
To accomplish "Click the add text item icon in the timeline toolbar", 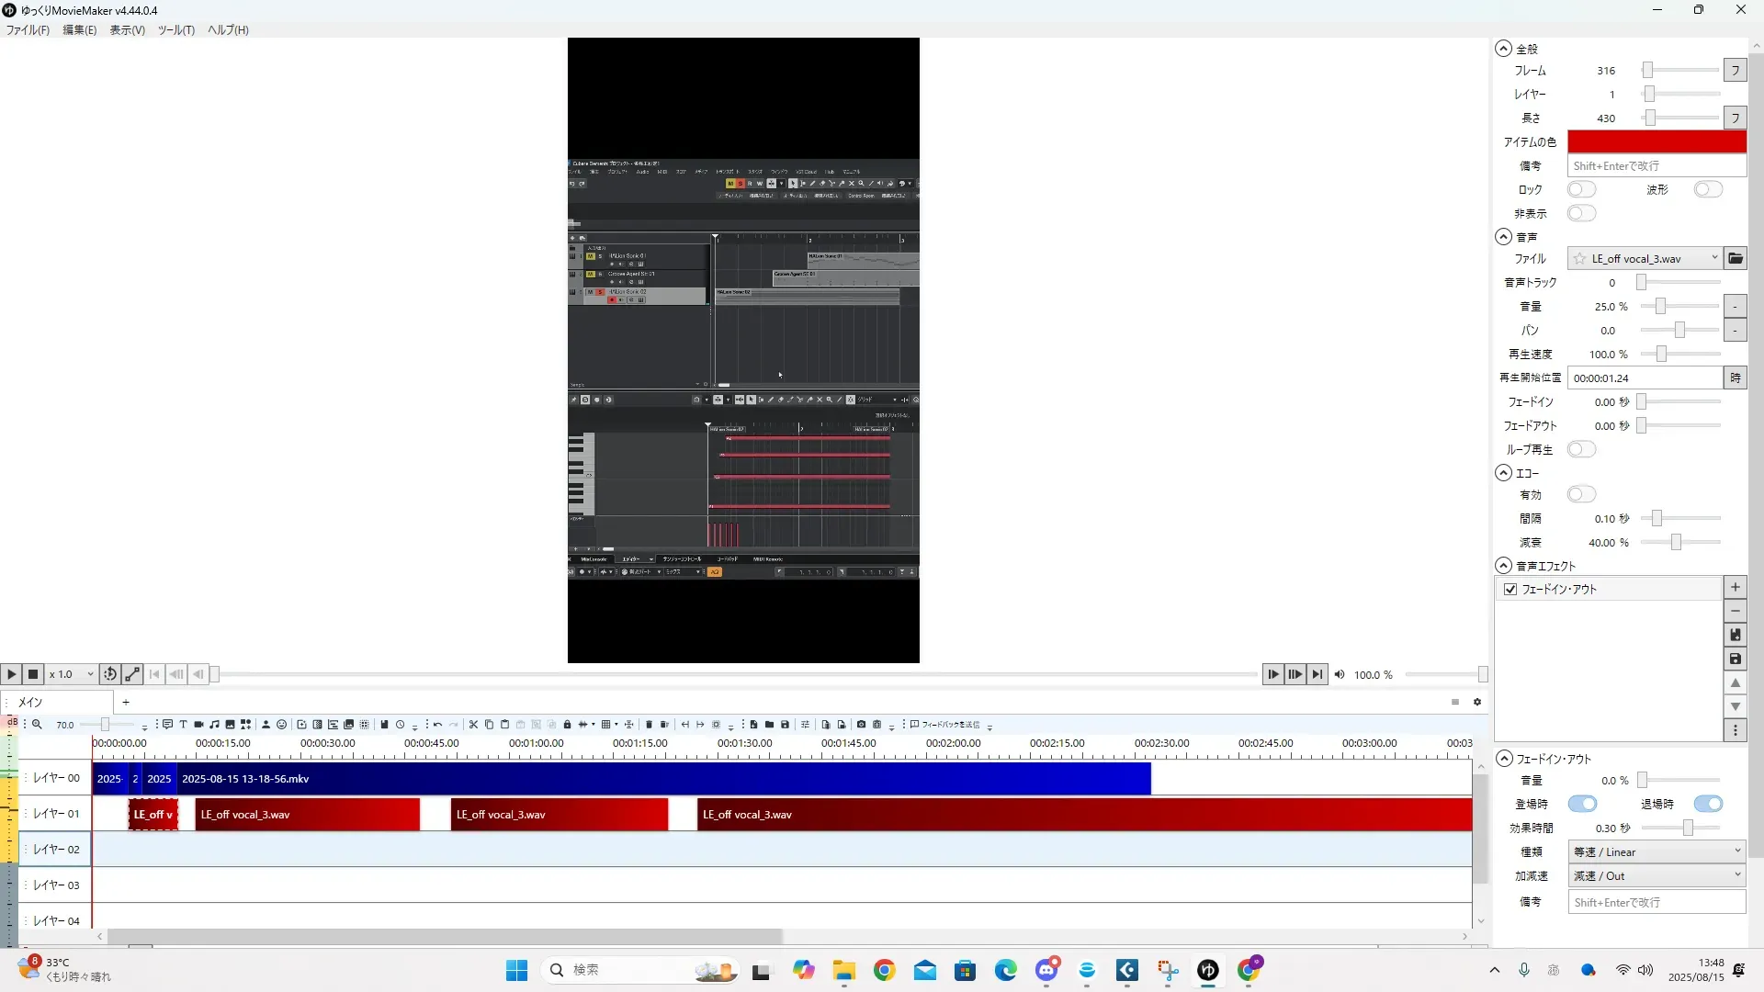I will coord(183,725).
